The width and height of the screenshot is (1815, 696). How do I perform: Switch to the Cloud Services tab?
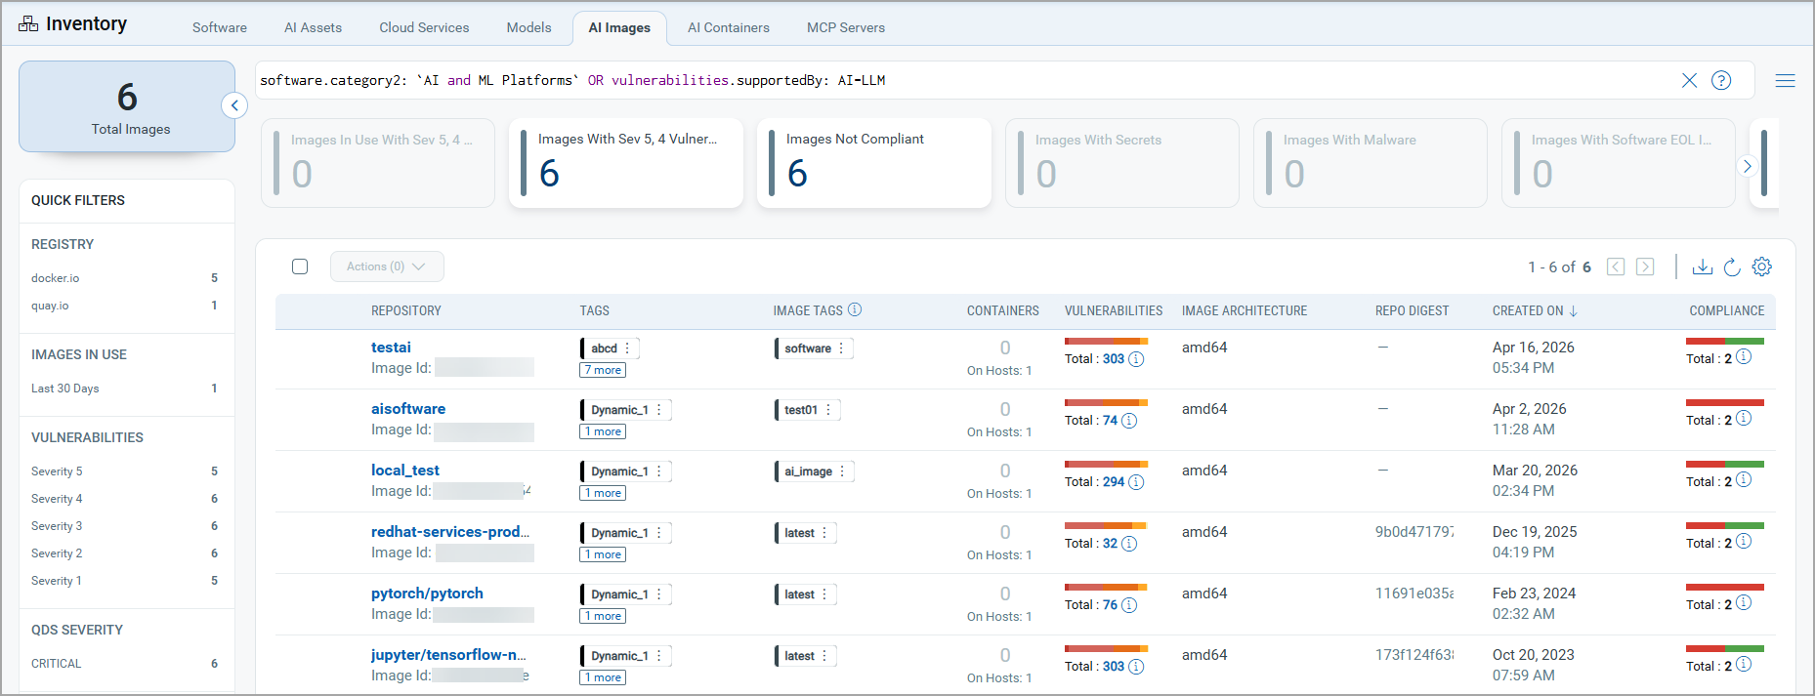point(424,27)
